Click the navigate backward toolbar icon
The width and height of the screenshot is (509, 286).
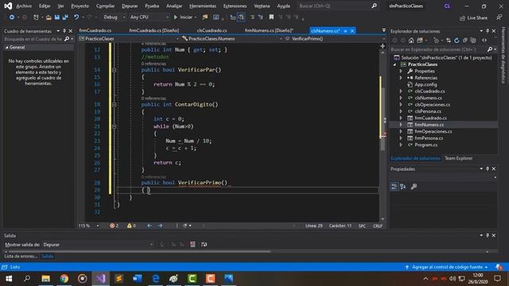pyautogui.click(x=11, y=17)
